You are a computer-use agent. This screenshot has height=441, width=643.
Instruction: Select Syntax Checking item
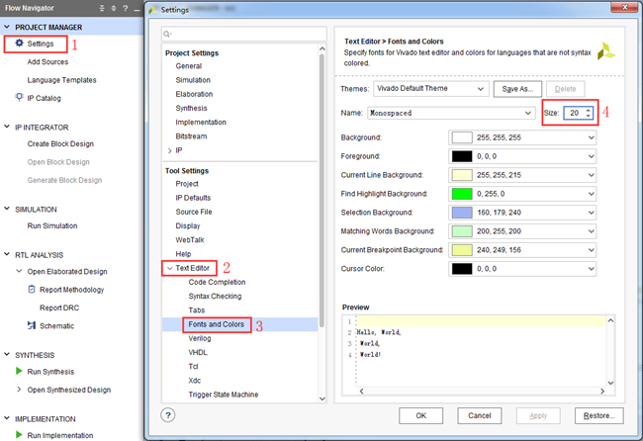[215, 296]
